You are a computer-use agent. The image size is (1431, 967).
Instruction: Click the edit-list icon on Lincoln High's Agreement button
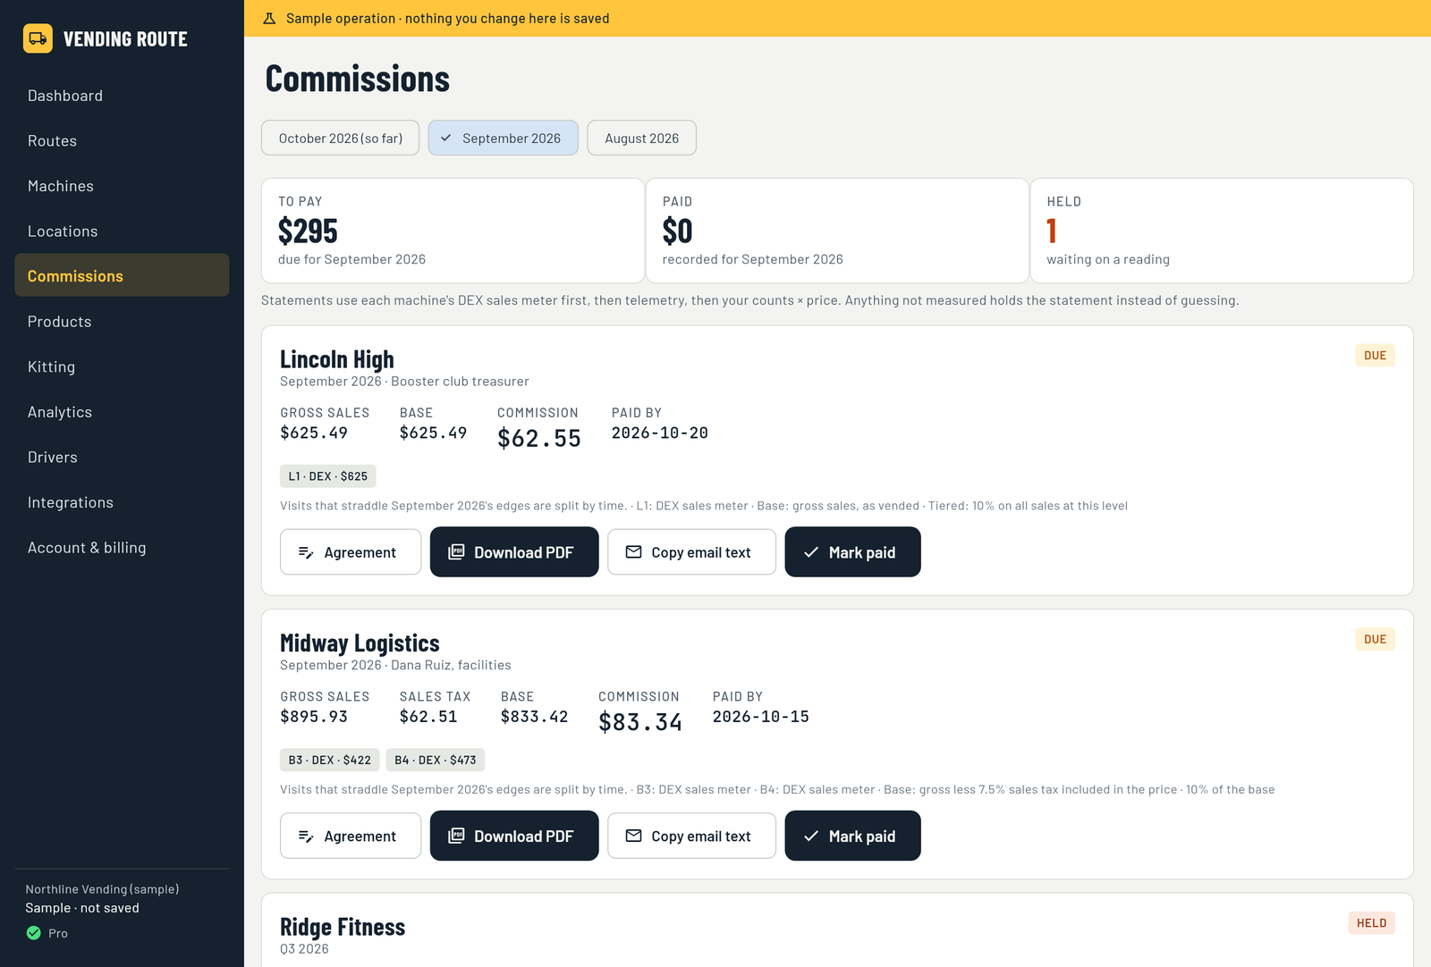(306, 553)
